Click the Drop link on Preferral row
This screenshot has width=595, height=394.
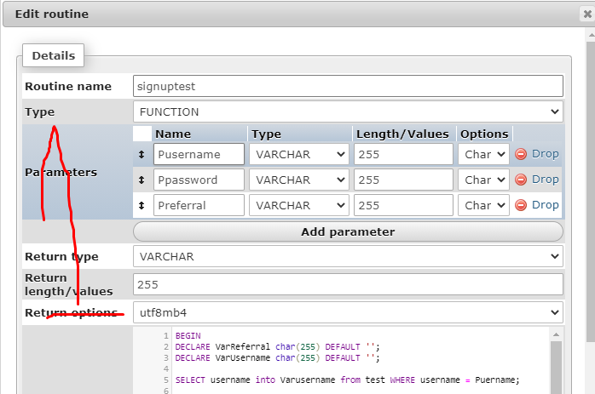point(546,205)
